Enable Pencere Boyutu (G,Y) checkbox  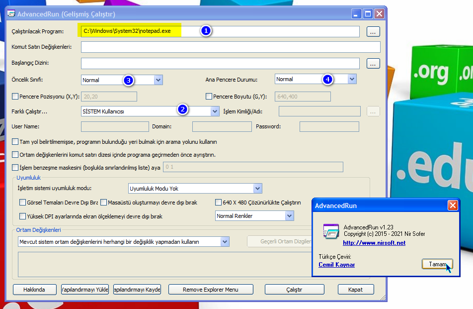[209, 97]
